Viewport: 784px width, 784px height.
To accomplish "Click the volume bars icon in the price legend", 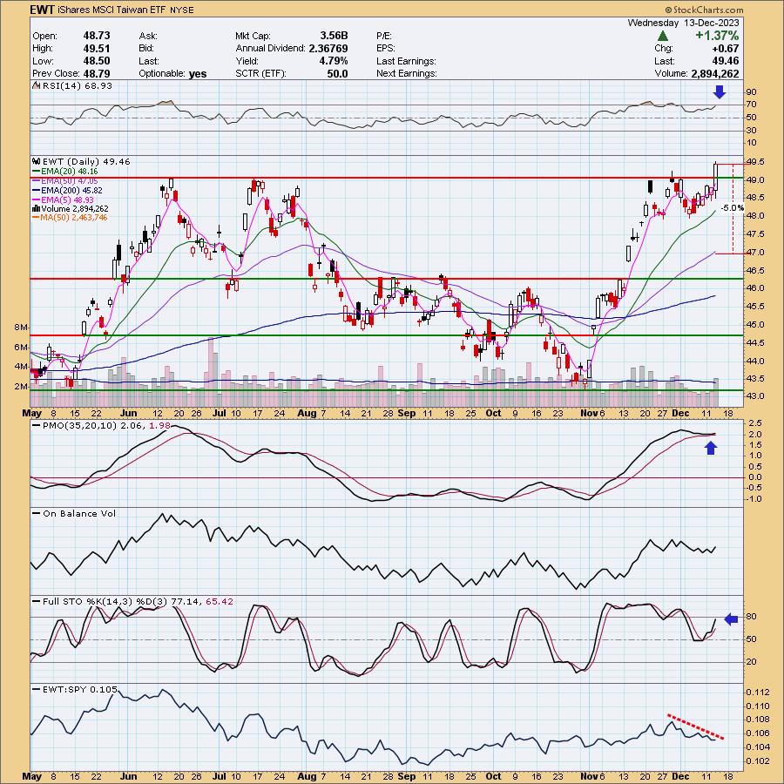I will coord(36,208).
